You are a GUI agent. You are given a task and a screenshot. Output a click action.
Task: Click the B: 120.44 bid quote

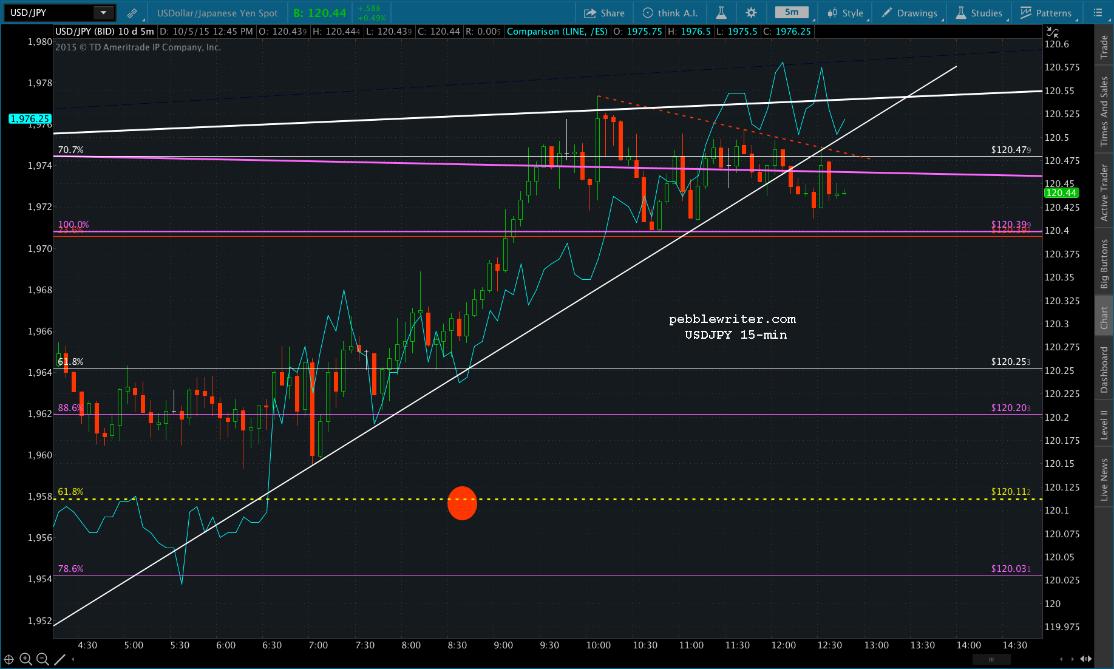[x=319, y=13]
